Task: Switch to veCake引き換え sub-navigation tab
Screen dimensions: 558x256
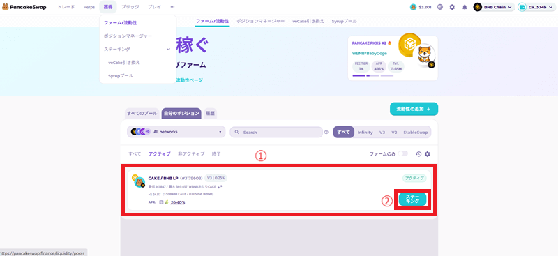Action: [308, 21]
